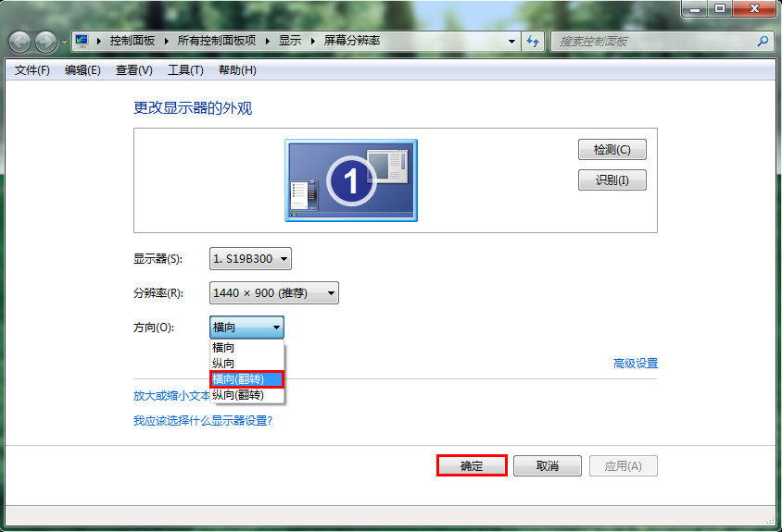The width and height of the screenshot is (782, 532).
Task: Expand the arrow after 控制面板 breadcrumb
Action: [x=166, y=42]
